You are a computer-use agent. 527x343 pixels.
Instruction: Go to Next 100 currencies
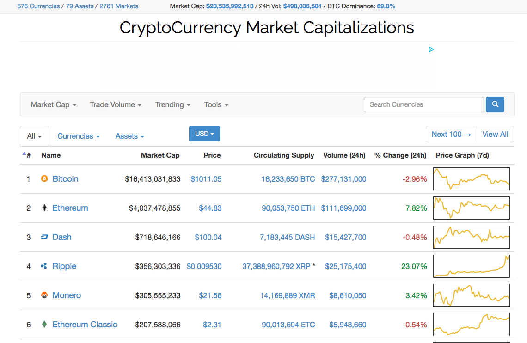(x=451, y=135)
